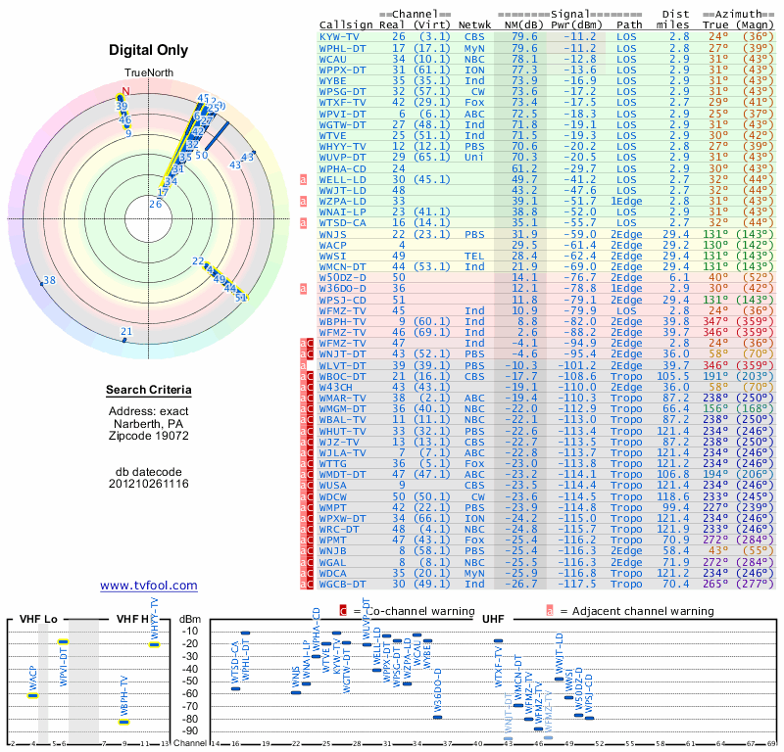Image resolution: width=784 pixels, height=752 pixels.
Task: Click the WHYY-TV callsign in the table
Action: pos(342,147)
